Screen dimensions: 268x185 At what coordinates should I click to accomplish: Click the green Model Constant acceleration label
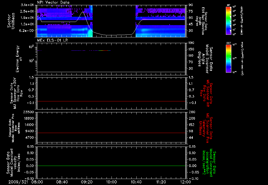[x=209, y=163]
